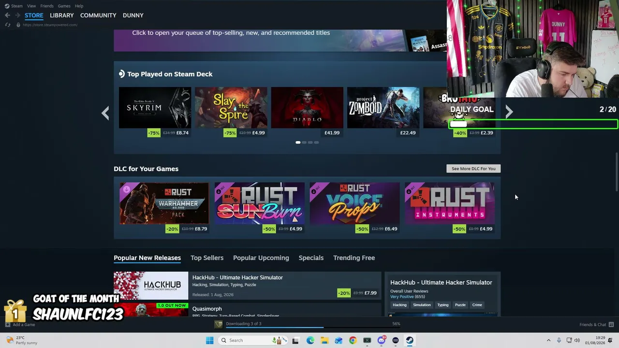Screen dimensions: 619x348
Task: Go forward with the browser forward arrow
Action: click(x=17, y=15)
